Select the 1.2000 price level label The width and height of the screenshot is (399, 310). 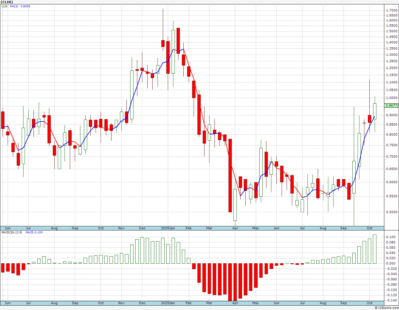click(392, 68)
